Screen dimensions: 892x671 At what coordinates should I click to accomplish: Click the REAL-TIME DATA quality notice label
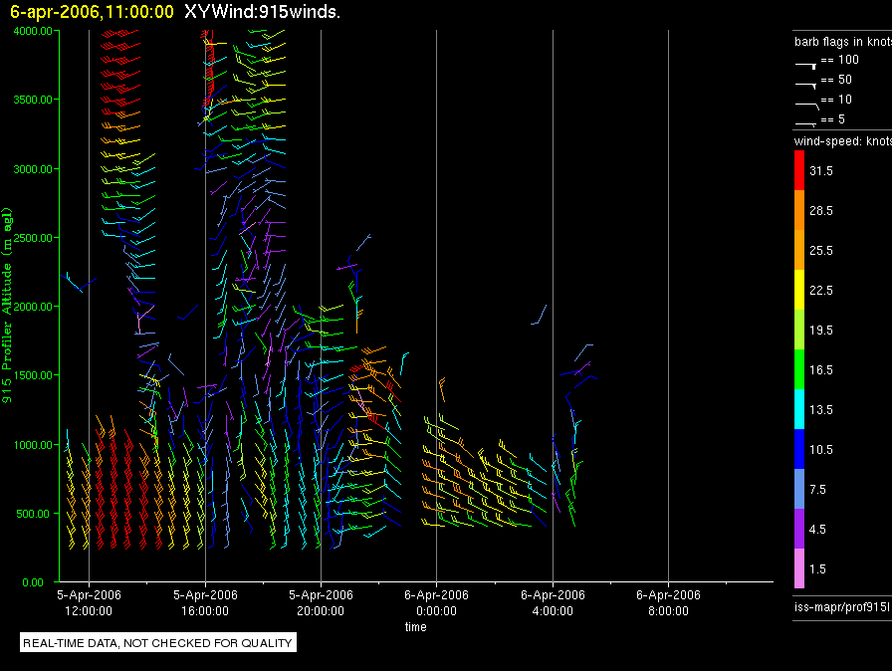pos(158,643)
